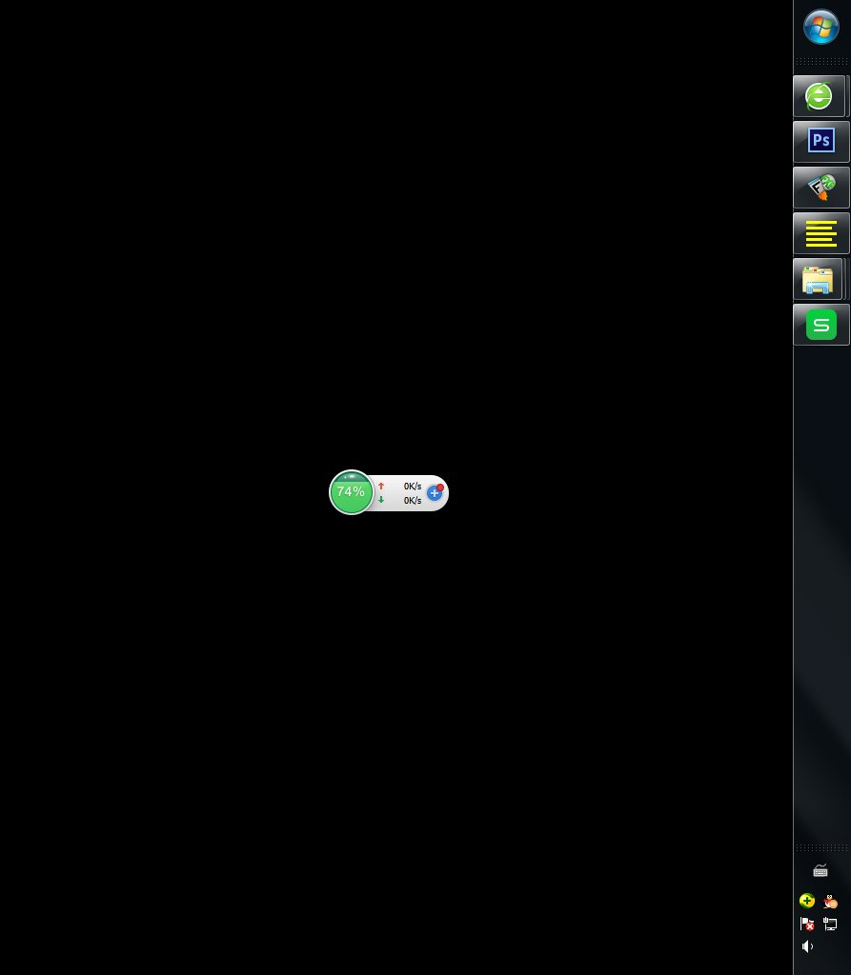Image resolution: width=851 pixels, height=975 pixels.
Task: Start FlashFXP from the sidebar
Action: 821,187
